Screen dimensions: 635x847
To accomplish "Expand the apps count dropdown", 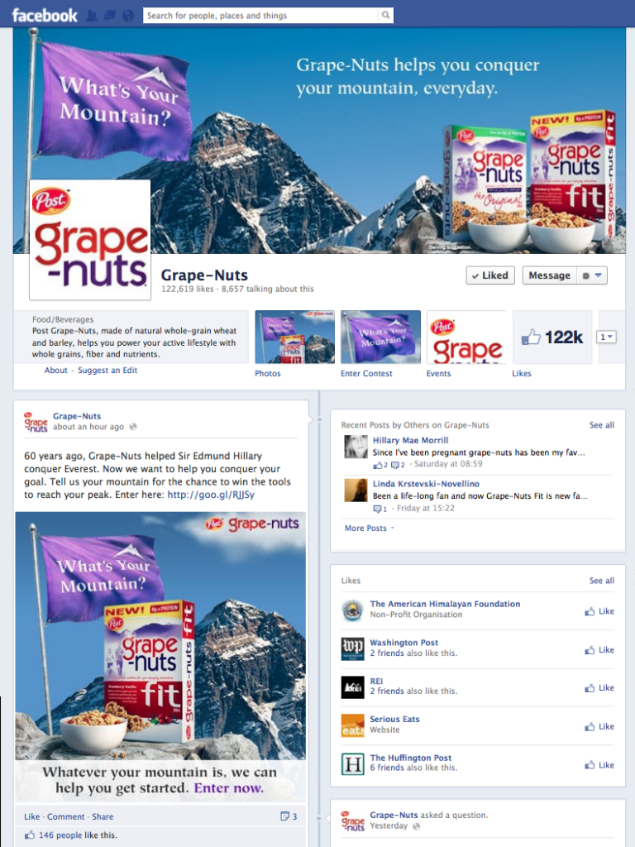I will 606,337.
